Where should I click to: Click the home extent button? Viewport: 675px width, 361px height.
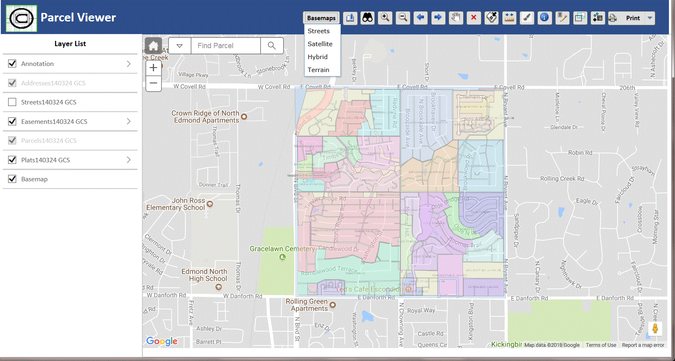[x=153, y=46]
